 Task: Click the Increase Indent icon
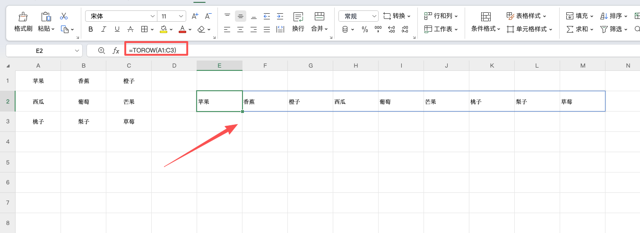(280, 16)
